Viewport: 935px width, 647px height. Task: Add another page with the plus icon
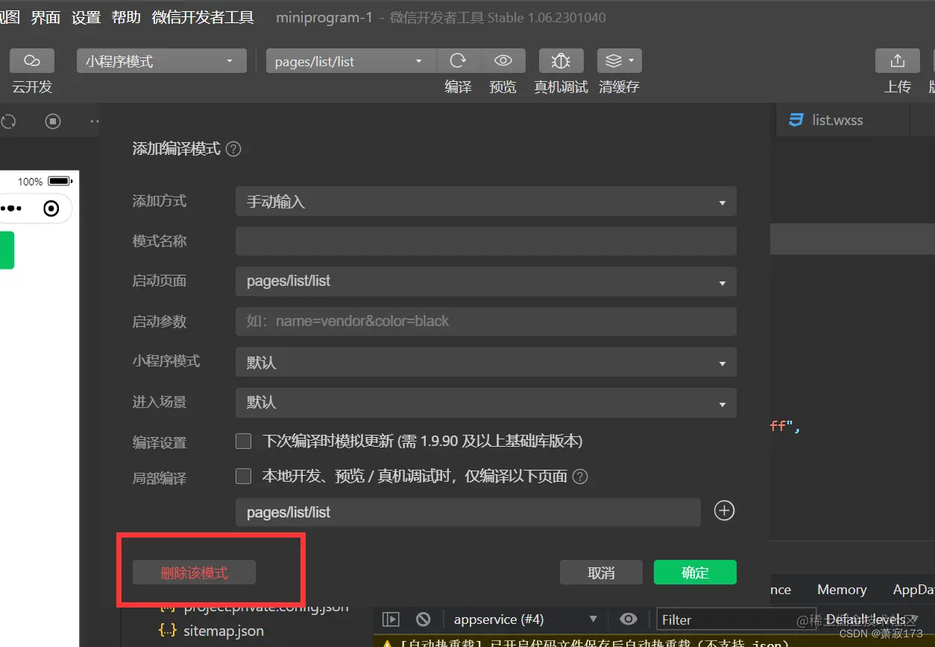(725, 511)
